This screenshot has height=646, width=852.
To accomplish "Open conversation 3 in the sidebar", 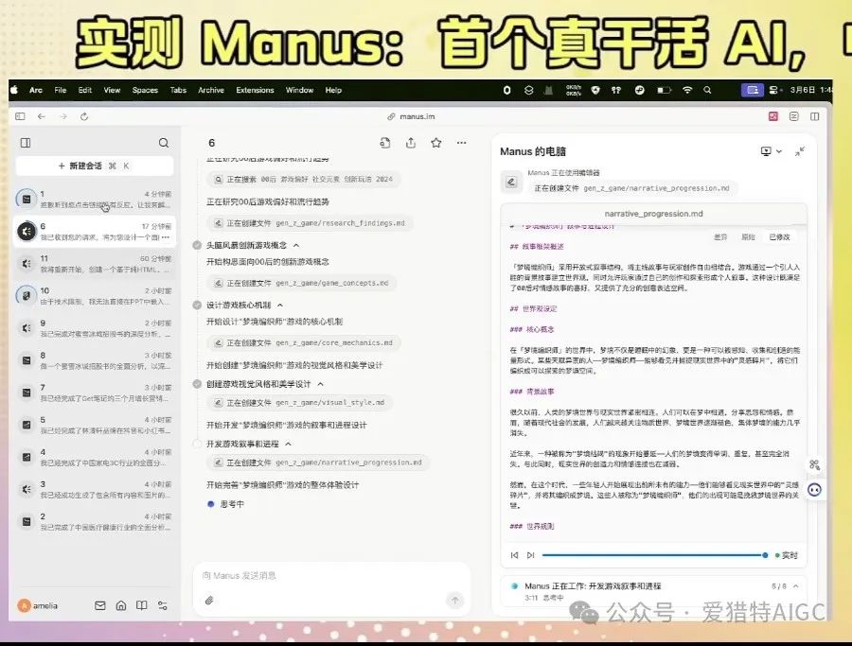I will point(95,489).
